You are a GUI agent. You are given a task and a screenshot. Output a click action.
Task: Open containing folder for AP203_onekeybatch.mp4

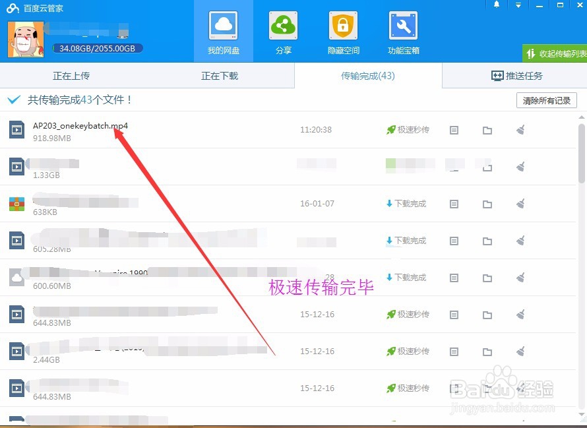(x=487, y=131)
